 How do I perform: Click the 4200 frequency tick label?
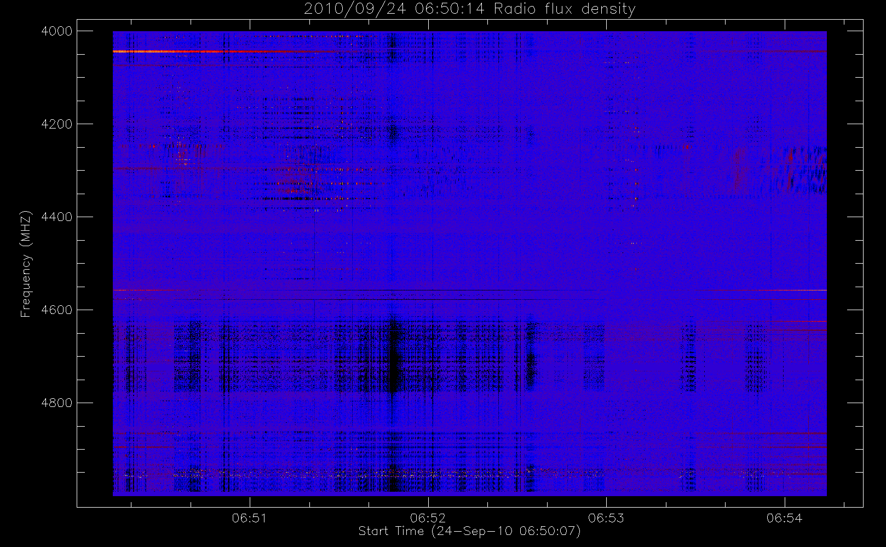pyautogui.click(x=57, y=124)
